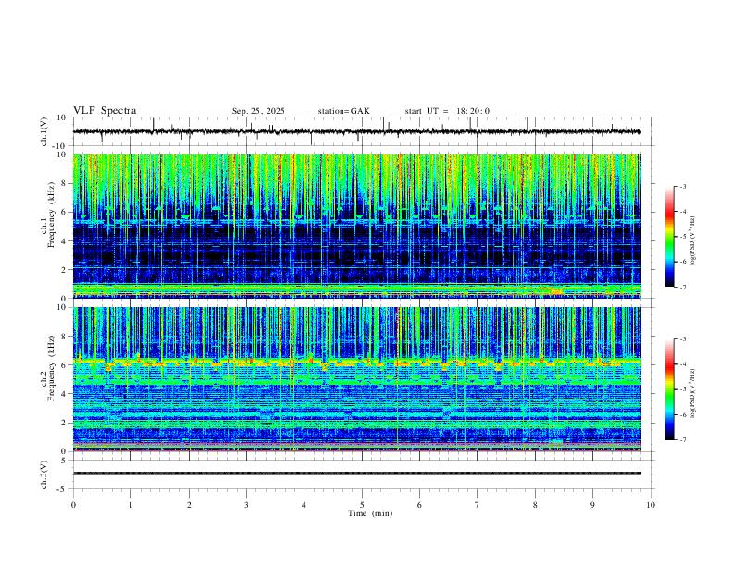The image size is (733, 566).
Task: Click inside the ch.2 spectrogram panel
Action: [x=356, y=379]
